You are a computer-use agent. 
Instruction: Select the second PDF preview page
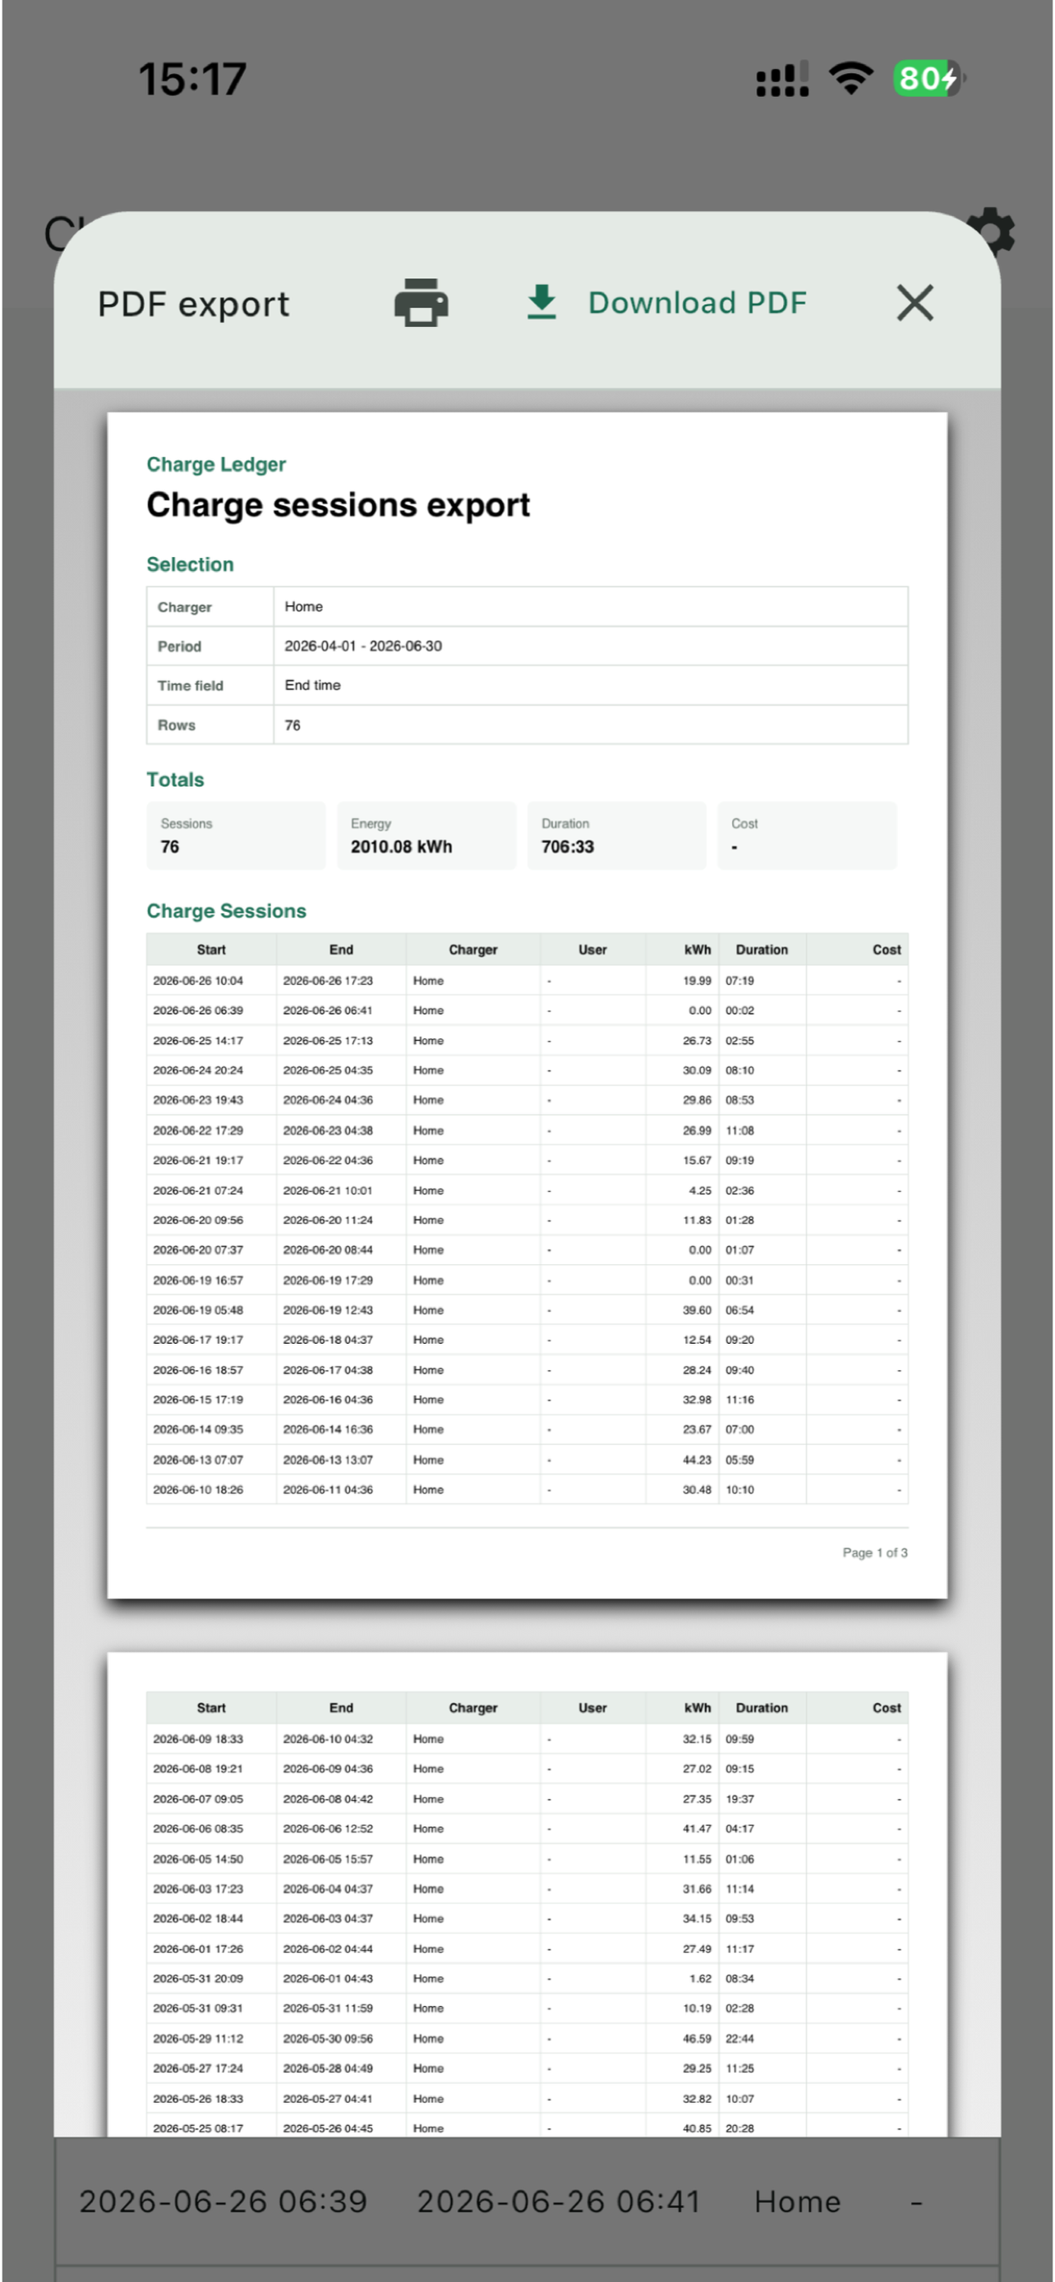click(527, 1894)
